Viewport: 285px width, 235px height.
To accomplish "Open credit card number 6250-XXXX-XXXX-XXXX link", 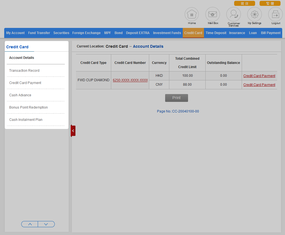I will (x=130, y=80).
